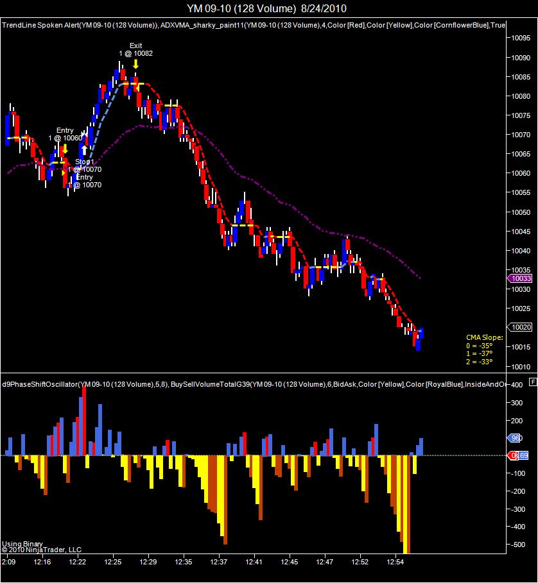Click the '© 2010 NinjaTrader, LLC' text

(41, 550)
